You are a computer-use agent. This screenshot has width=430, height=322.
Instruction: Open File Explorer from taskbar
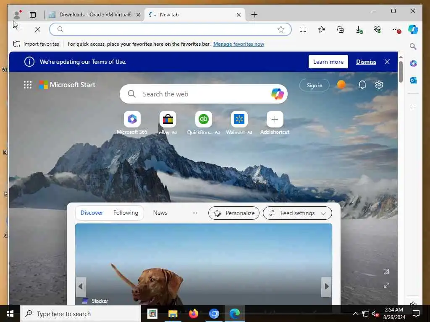[x=173, y=314]
